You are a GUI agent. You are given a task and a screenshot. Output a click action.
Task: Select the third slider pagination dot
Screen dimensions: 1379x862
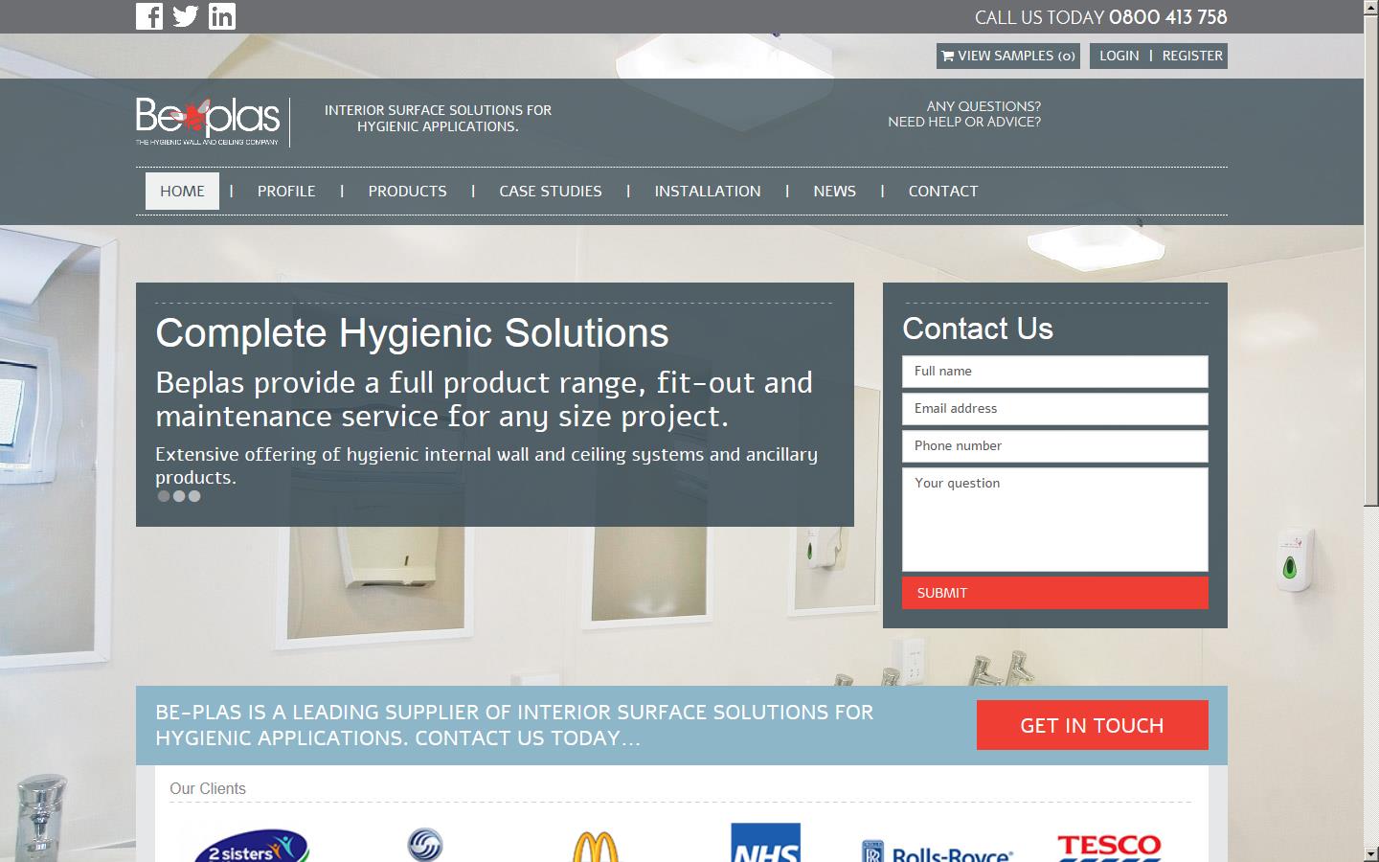point(194,496)
